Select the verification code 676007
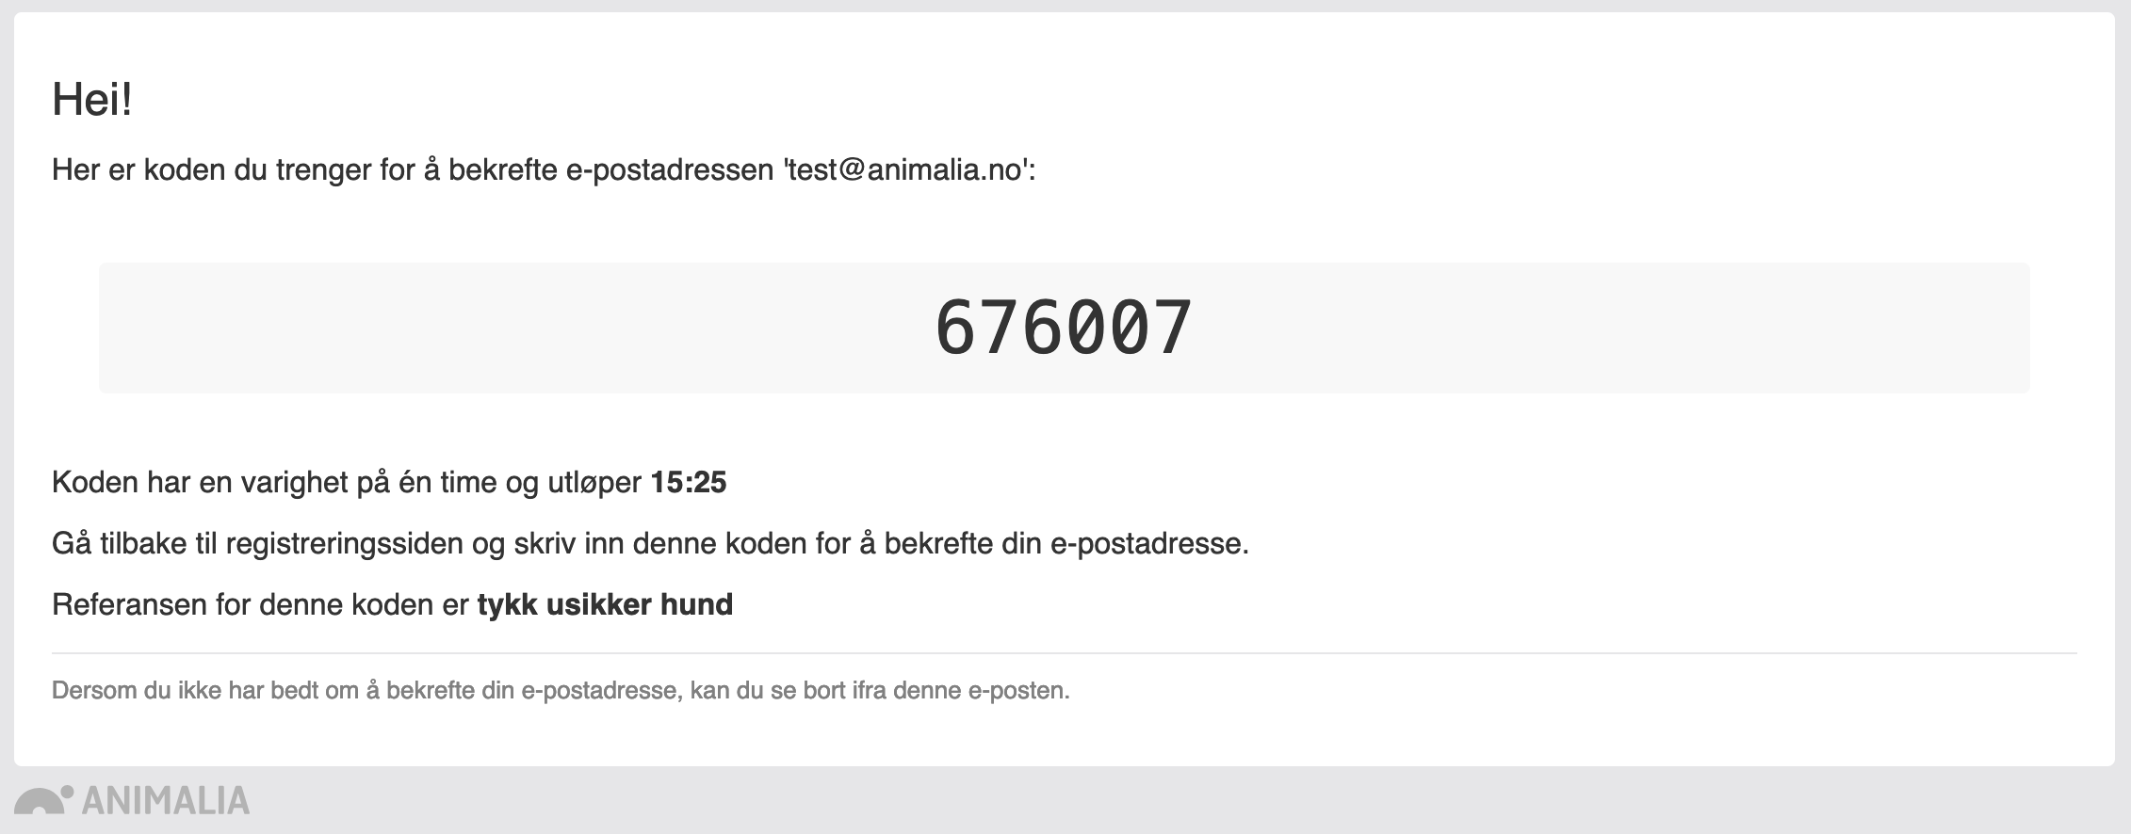The height and width of the screenshot is (834, 2131). click(1064, 328)
